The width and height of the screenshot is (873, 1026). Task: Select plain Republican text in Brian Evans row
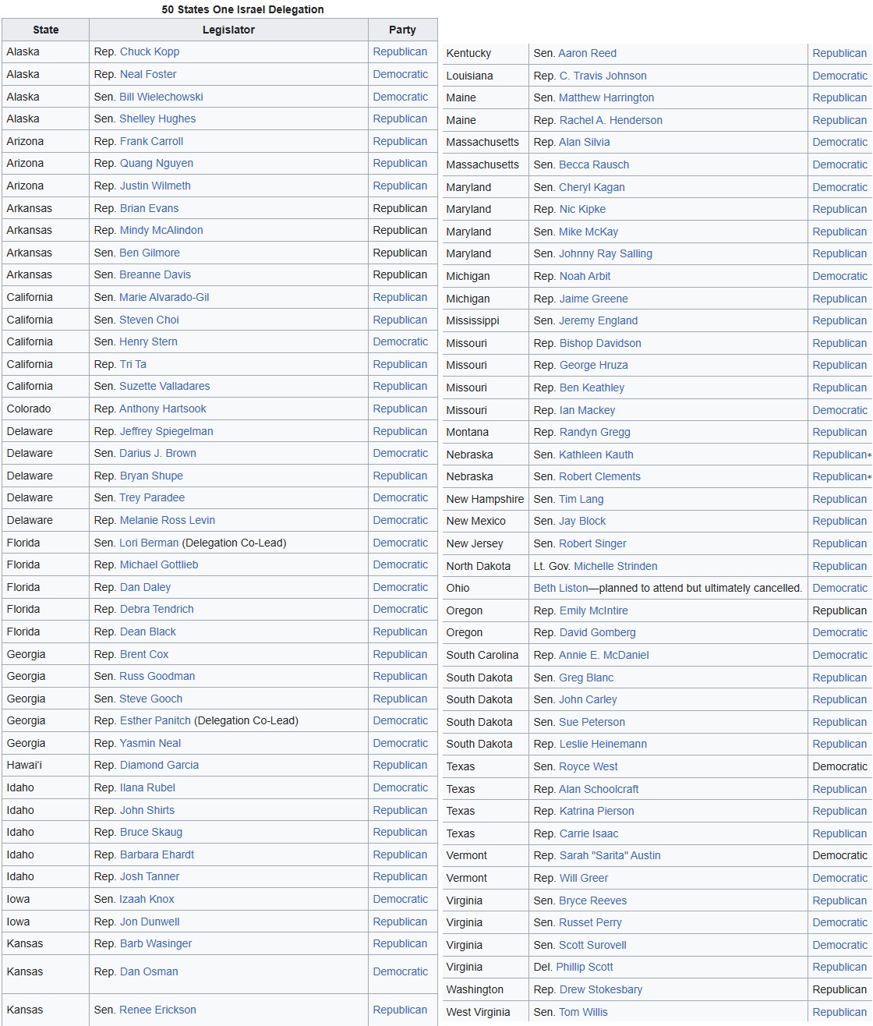(x=400, y=208)
